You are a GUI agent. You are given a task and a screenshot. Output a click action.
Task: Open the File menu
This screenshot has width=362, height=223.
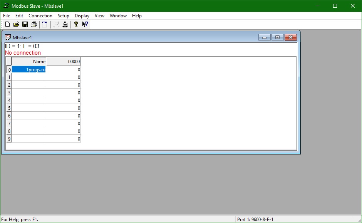click(x=6, y=16)
